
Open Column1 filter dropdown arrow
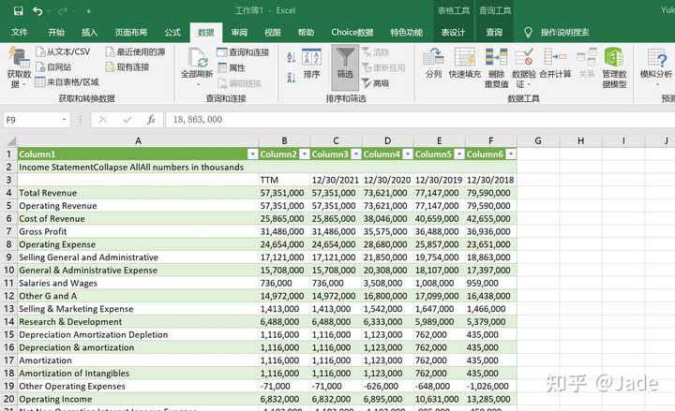pos(253,154)
